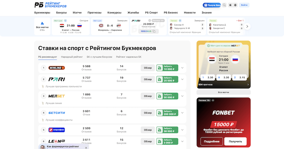284x149 pixels.
Task: Click the search magnifier icon
Action: click(x=224, y=5)
